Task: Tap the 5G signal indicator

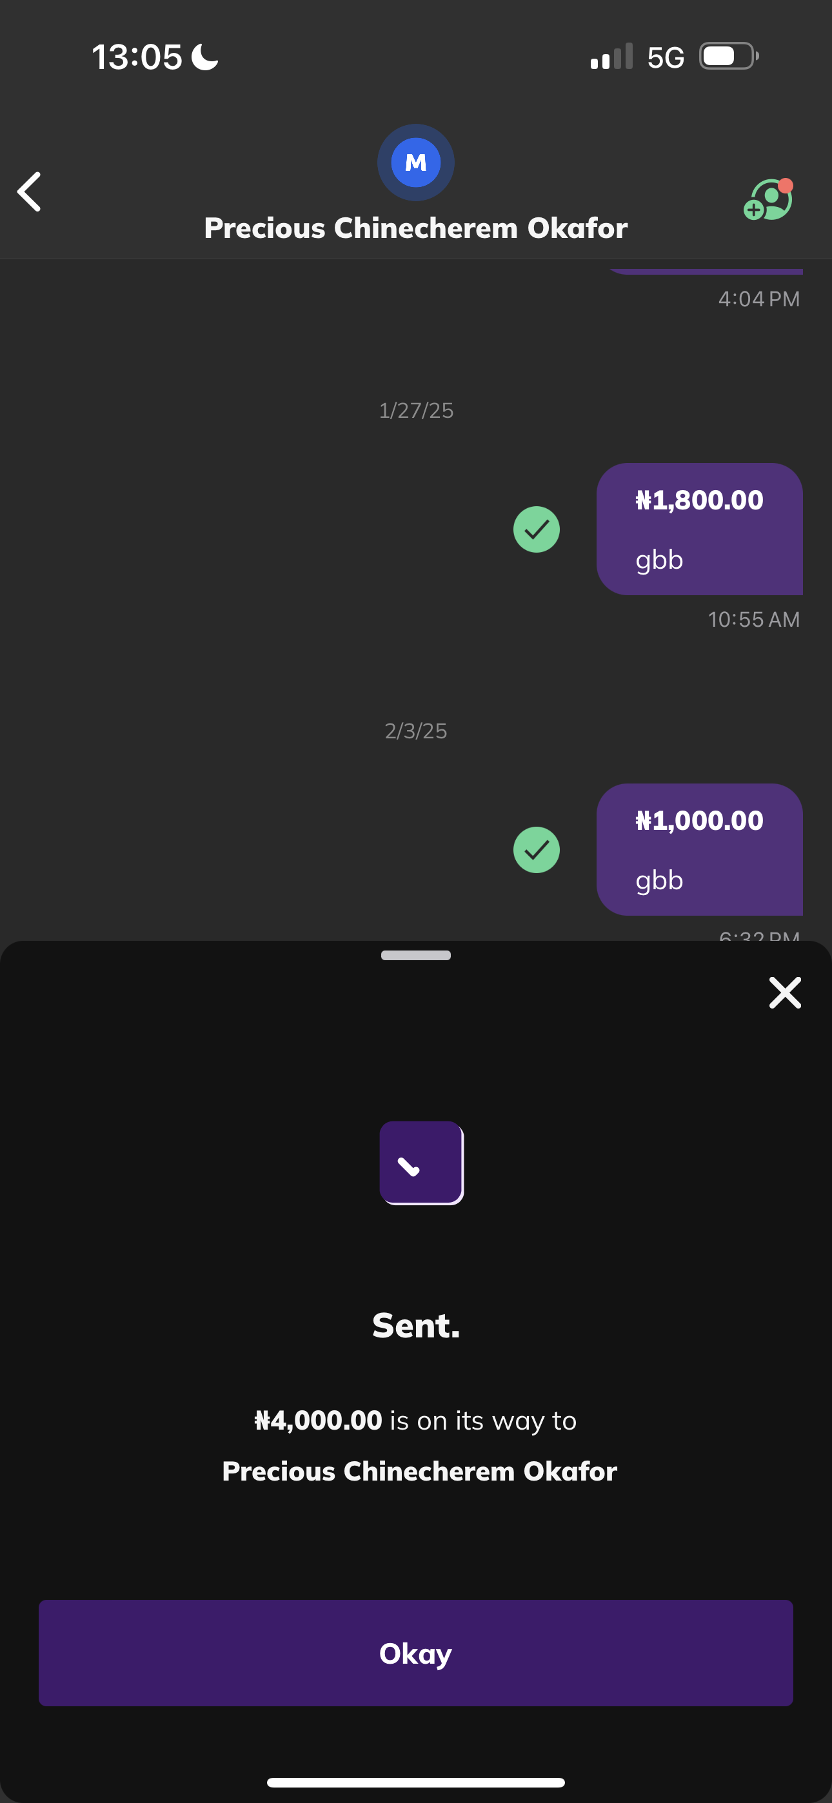Action: click(666, 57)
